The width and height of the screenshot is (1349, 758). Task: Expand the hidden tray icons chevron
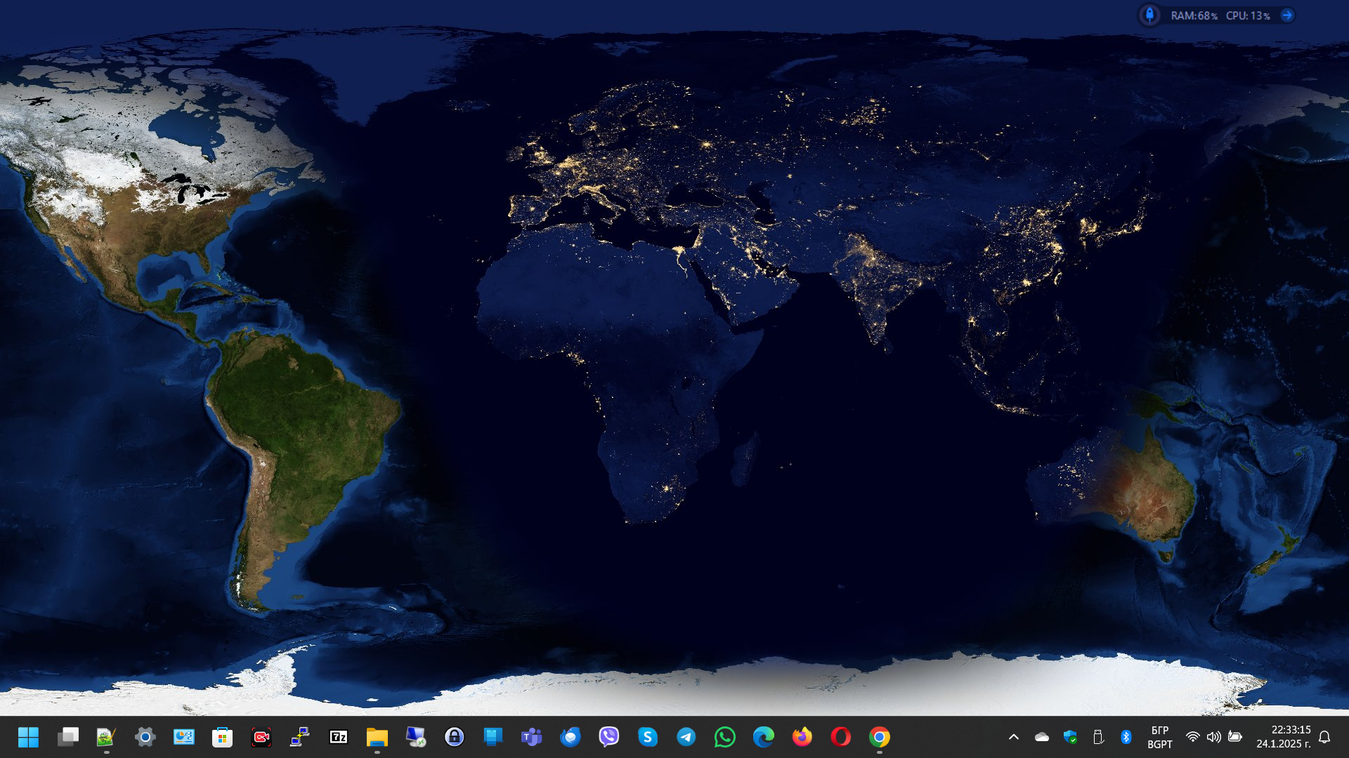(x=1014, y=737)
